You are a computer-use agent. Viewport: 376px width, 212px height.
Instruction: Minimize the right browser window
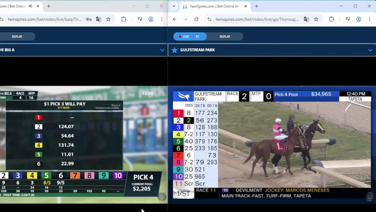341,6
